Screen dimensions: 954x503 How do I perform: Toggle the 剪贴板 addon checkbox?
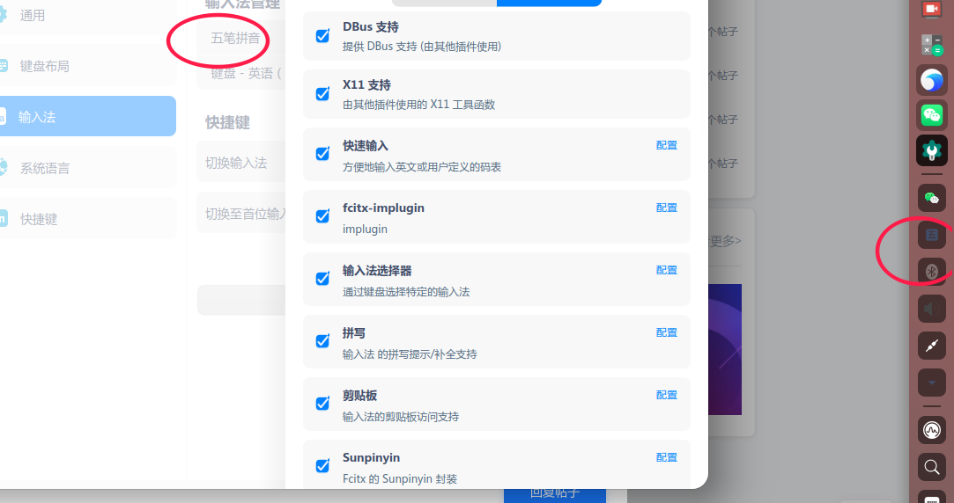tap(323, 404)
